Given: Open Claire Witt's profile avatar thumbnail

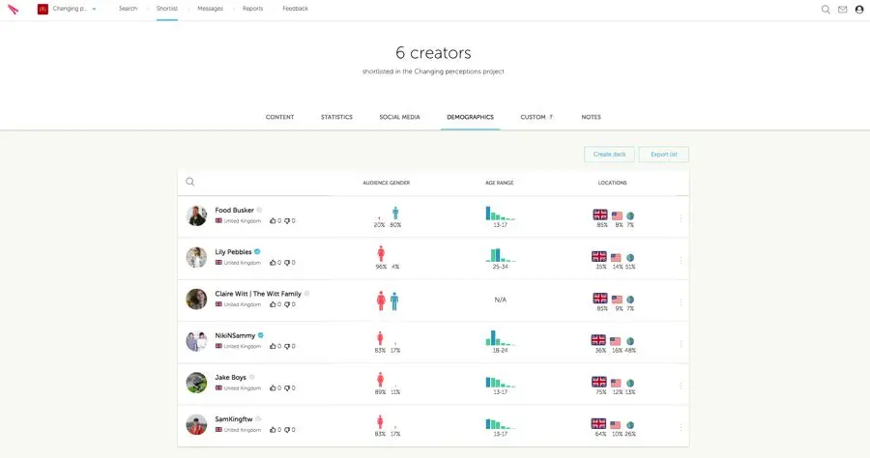Looking at the screenshot, I should [197, 300].
